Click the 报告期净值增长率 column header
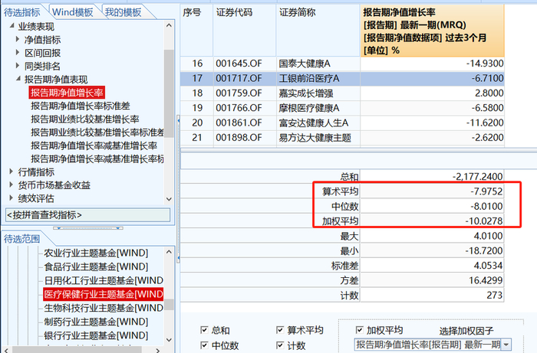This screenshot has width=537, height=353. (432, 30)
